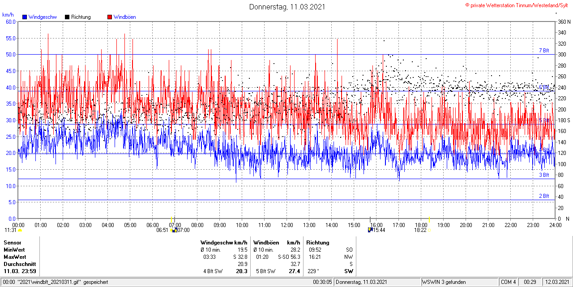Screen dimensions: 573x287
Task: Click the chart title Donnerstag, 11.03.2021
Action: [x=287, y=7]
